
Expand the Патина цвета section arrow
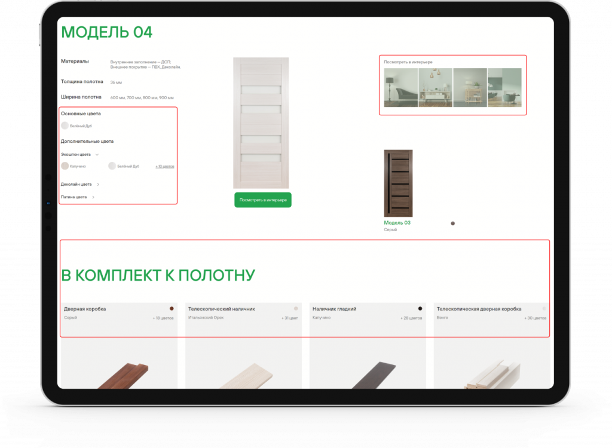coord(93,197)
